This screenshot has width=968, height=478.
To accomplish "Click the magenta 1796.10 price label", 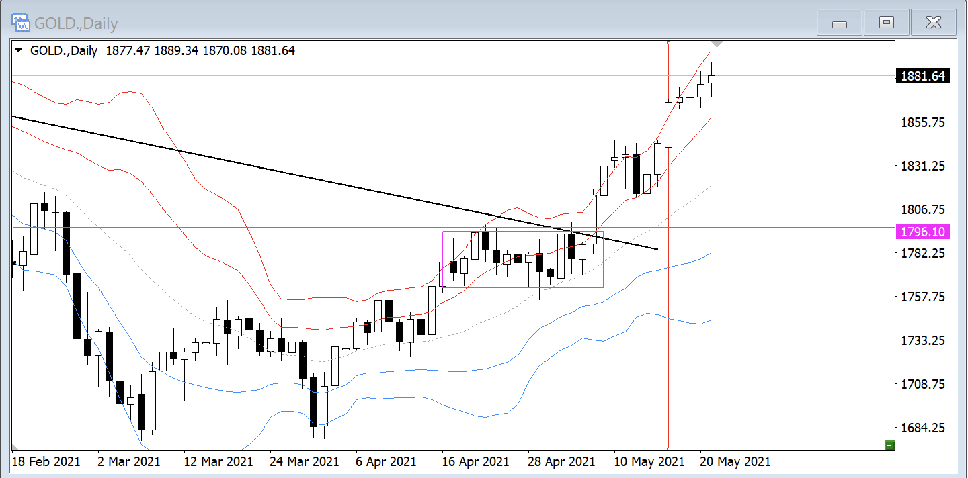I will 923,232.
